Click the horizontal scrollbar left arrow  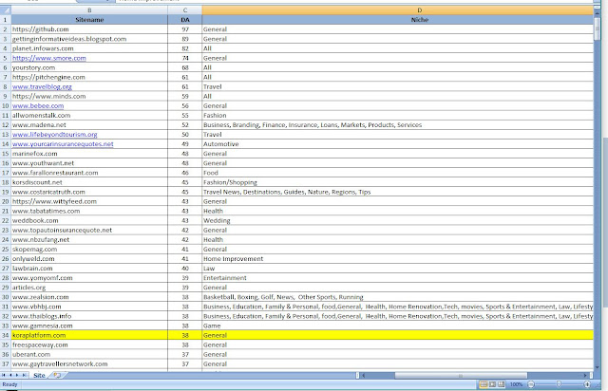pos(363,375)
